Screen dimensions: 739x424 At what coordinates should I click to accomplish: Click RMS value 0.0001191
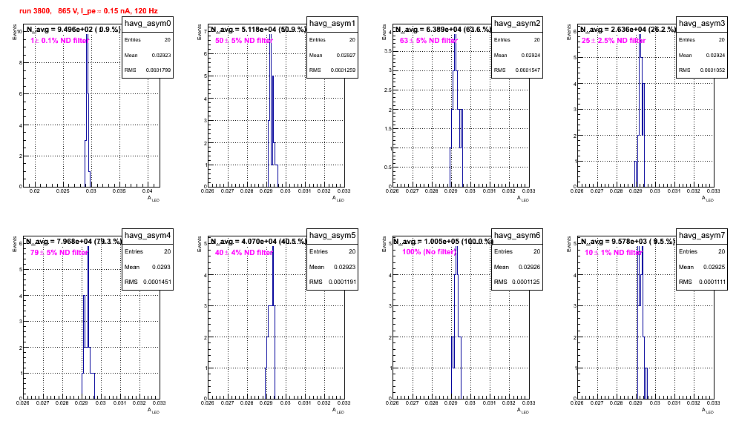pos(343,282)
